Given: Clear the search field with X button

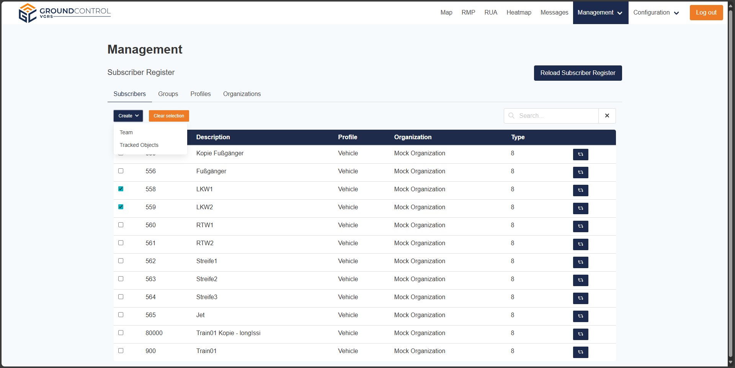Looking at the screenshot, I should tap(607, 116).
